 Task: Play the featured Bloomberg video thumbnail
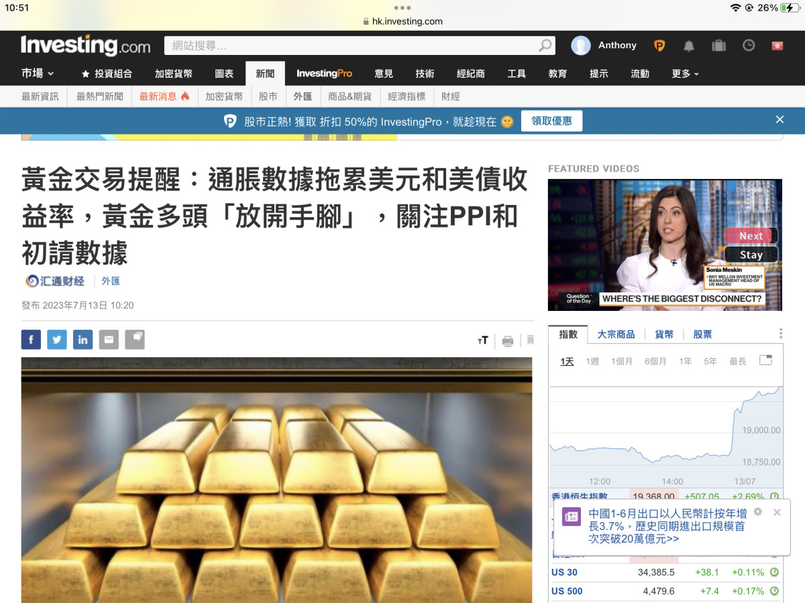[665, 245]
